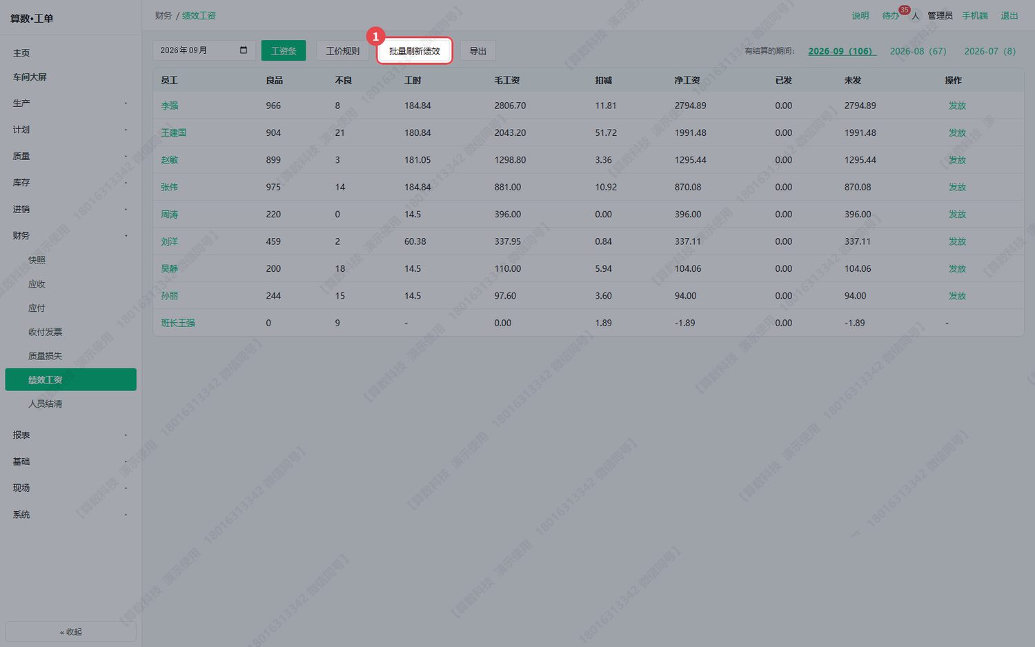Open 车间大屏 from the sidebar
1035x647 pixels.
click(x=70, y=77)
